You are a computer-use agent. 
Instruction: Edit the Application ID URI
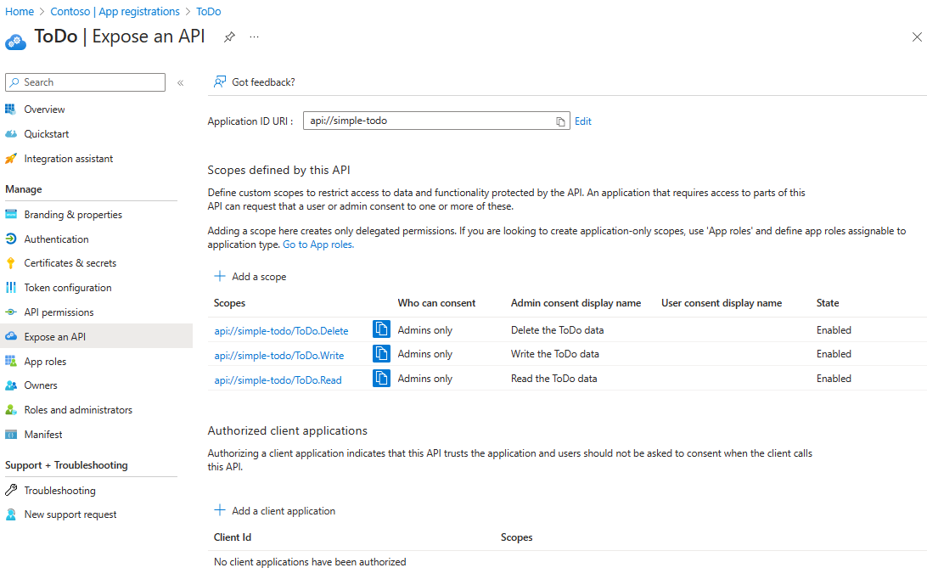click(583, 121)
